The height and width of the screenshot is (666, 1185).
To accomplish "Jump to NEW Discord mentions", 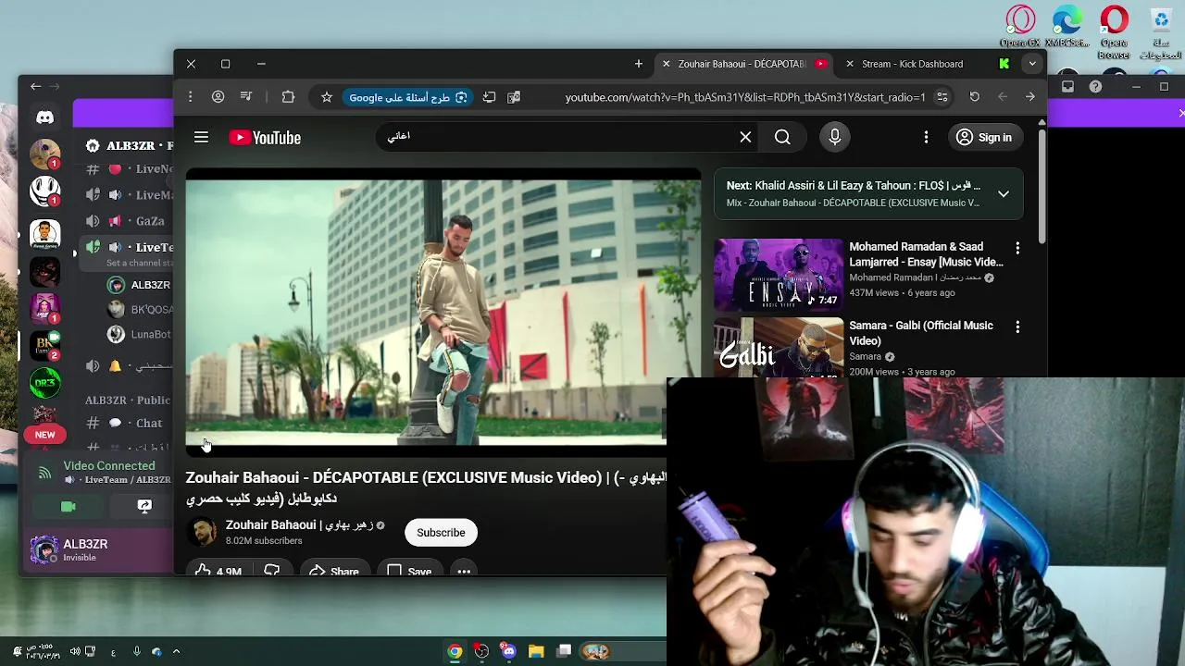I will point(44,435).
